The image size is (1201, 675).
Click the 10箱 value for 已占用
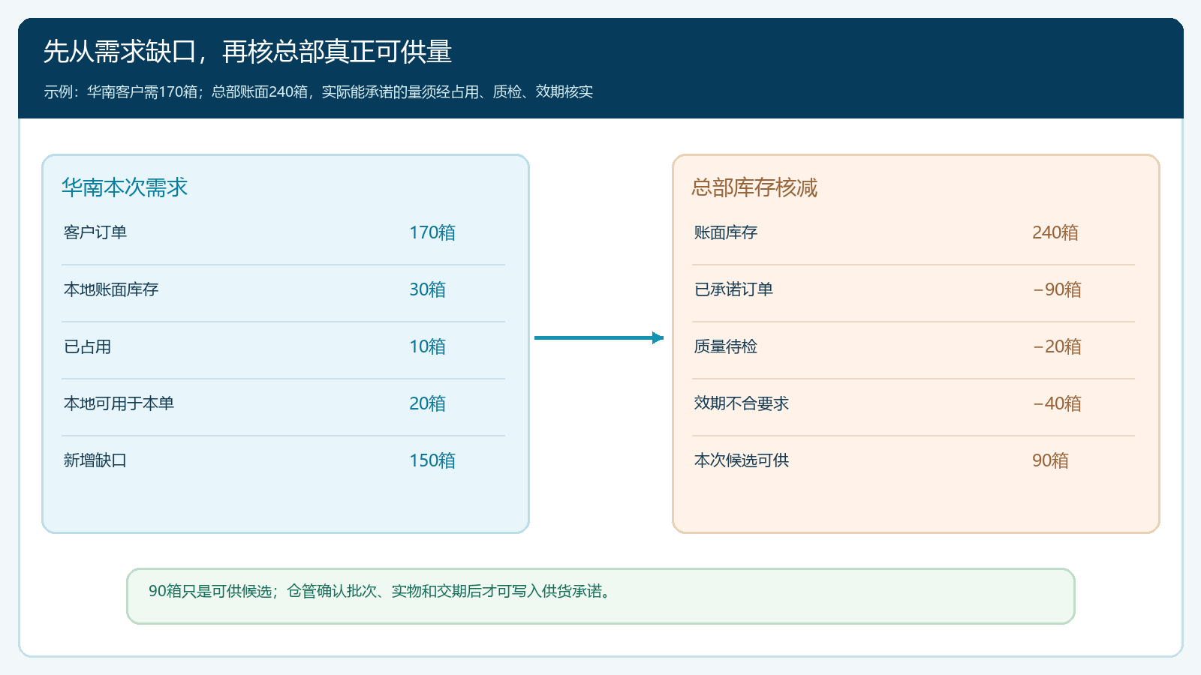(427, 346)
